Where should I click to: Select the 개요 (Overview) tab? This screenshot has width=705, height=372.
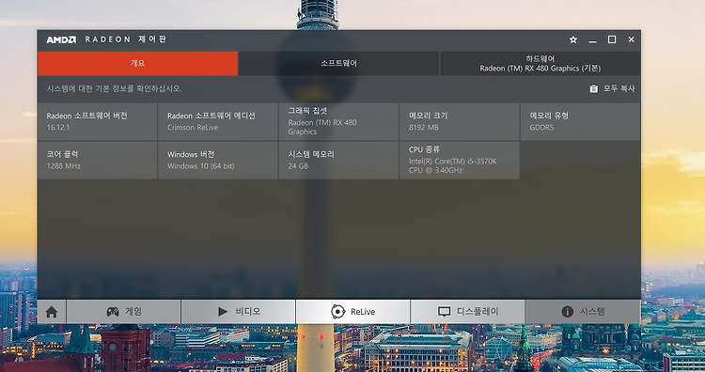(137, 63)
